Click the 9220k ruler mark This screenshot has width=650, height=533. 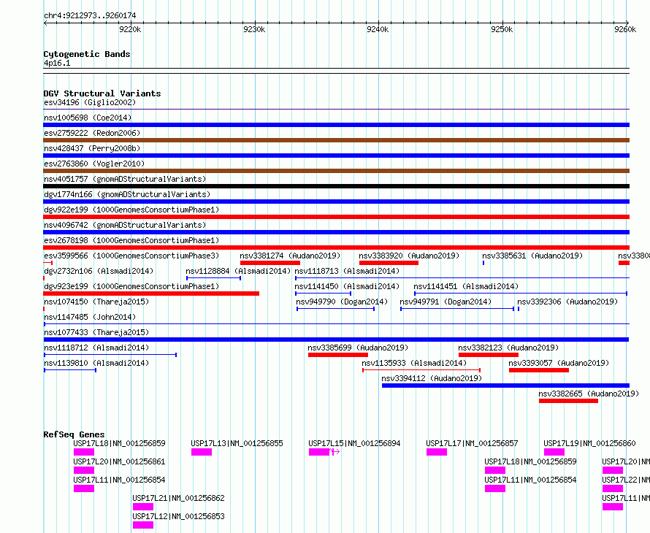(x=130, y=29)
